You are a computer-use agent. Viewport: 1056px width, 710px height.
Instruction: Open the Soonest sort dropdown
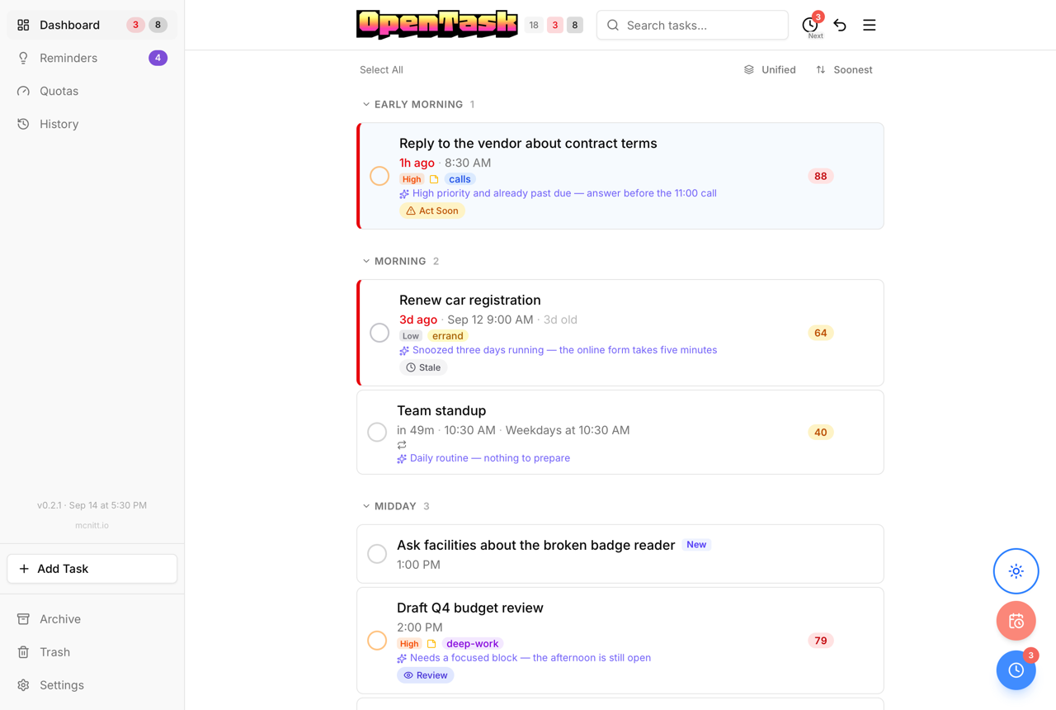844,70
